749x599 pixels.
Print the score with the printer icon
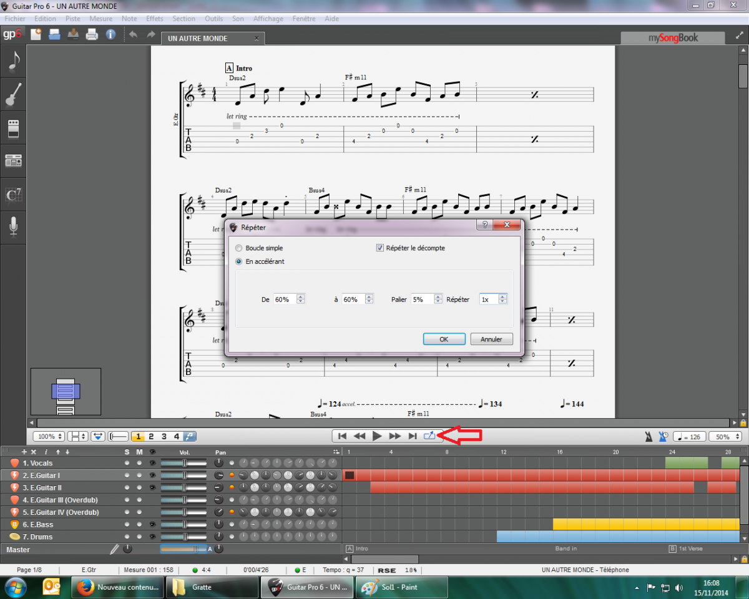(x=92, y=34)
